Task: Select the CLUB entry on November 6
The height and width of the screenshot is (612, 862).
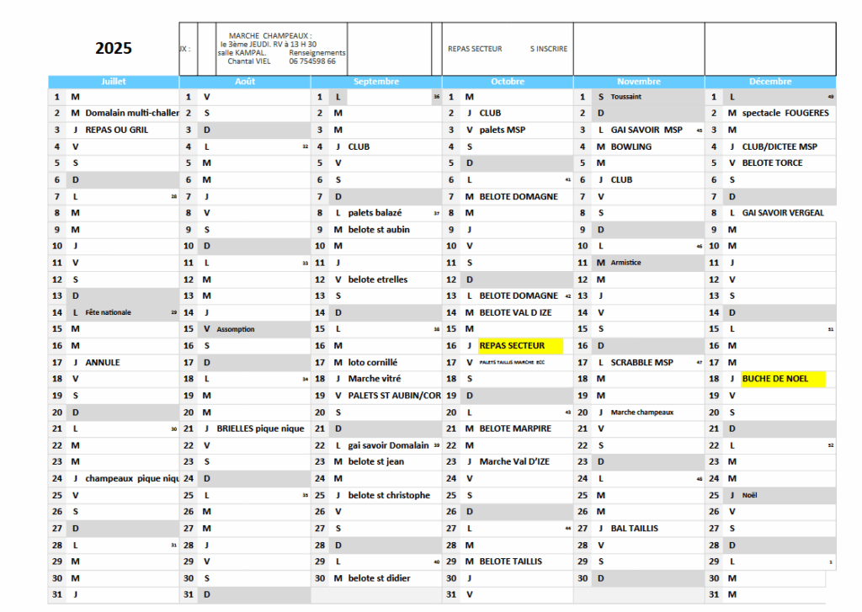Action: pyautogui.click(x=621, y=180)
